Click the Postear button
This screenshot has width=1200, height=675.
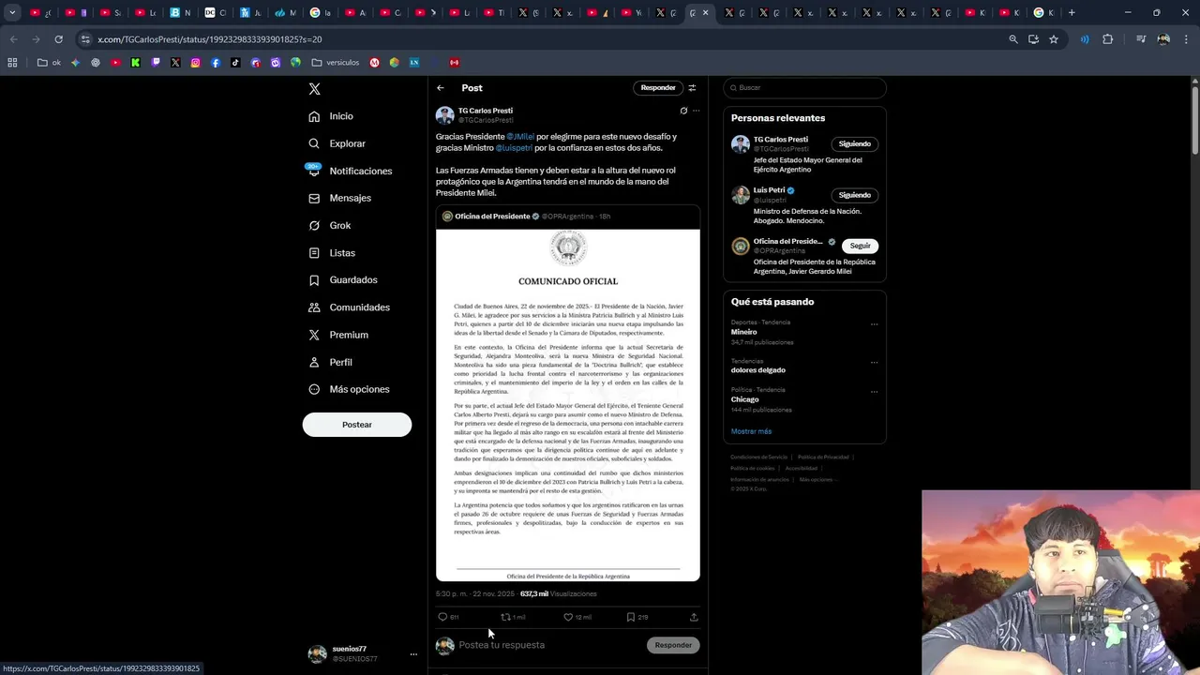(356, 425)
